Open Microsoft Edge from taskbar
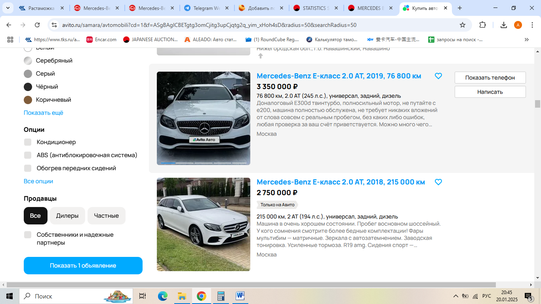This screenshot has height=304, width=541. (163, 296)
